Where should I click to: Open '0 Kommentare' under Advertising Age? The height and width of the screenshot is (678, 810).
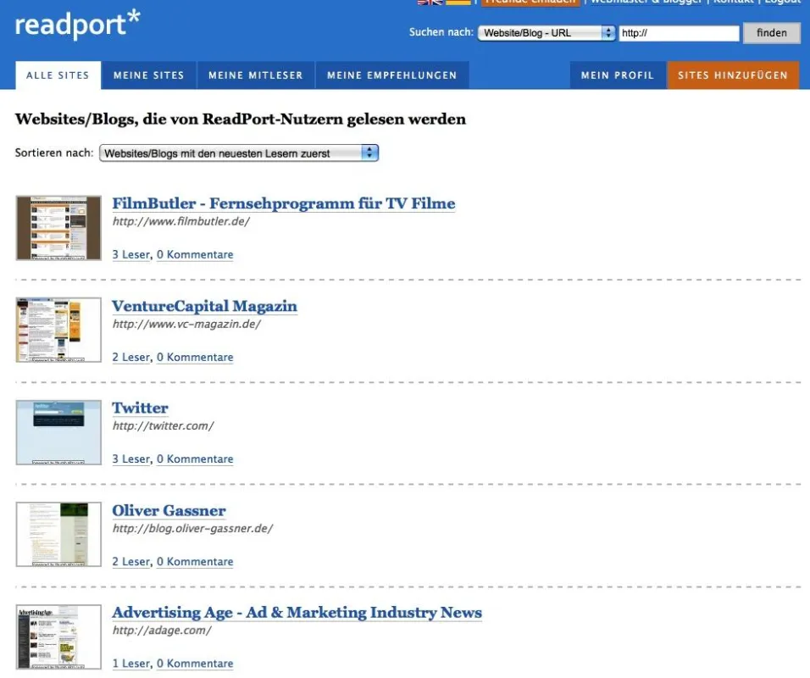(195, 664)
